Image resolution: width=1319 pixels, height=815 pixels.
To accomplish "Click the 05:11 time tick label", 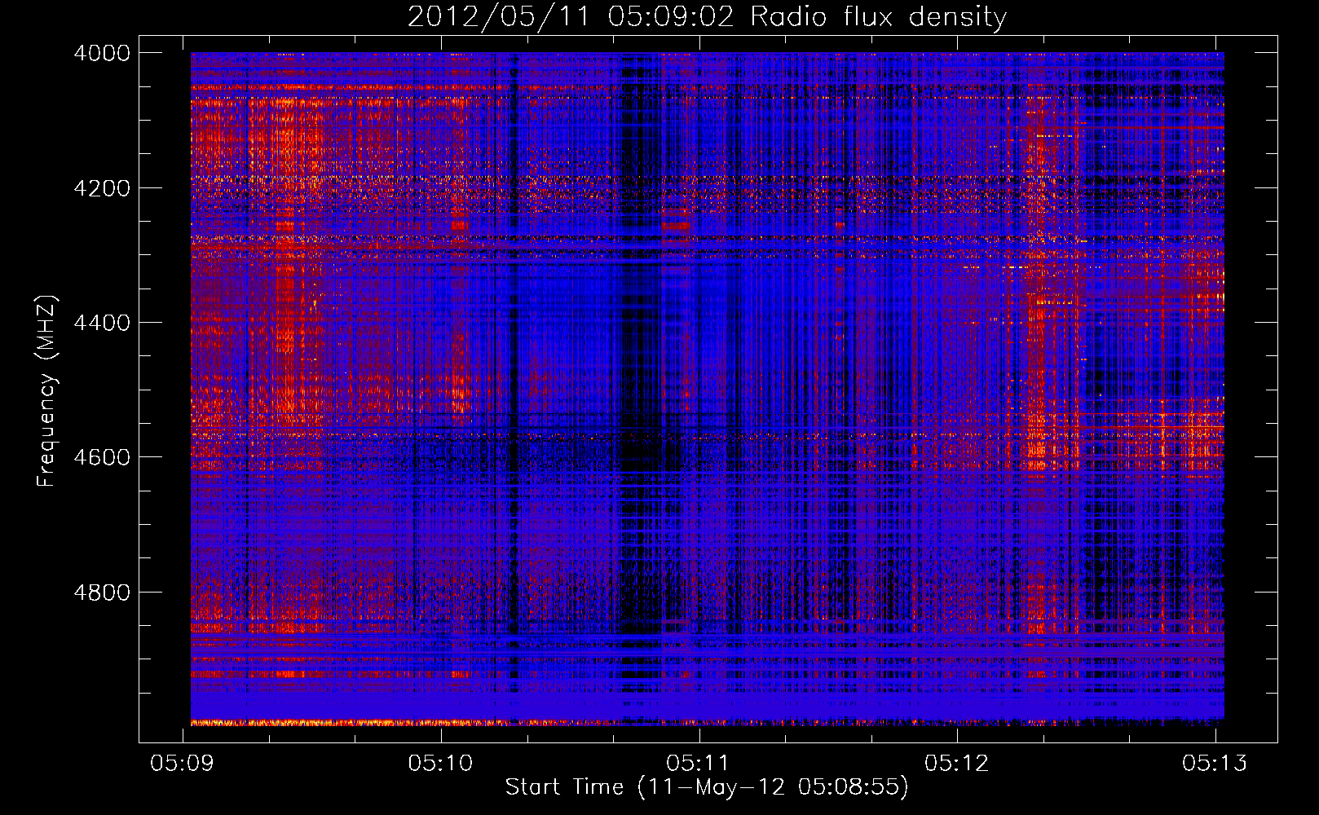I will pyautogui.click(x=699, y=763).
